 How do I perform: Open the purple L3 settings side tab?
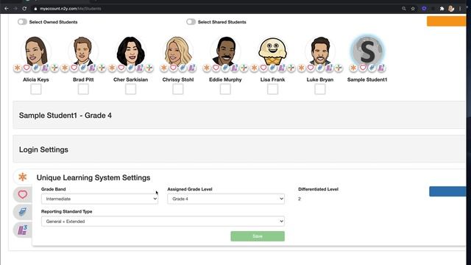pos(23,230)
